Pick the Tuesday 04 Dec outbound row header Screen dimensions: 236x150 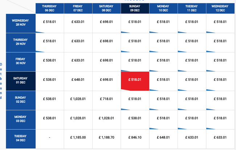pyautogui.click(x=21, y=139)
